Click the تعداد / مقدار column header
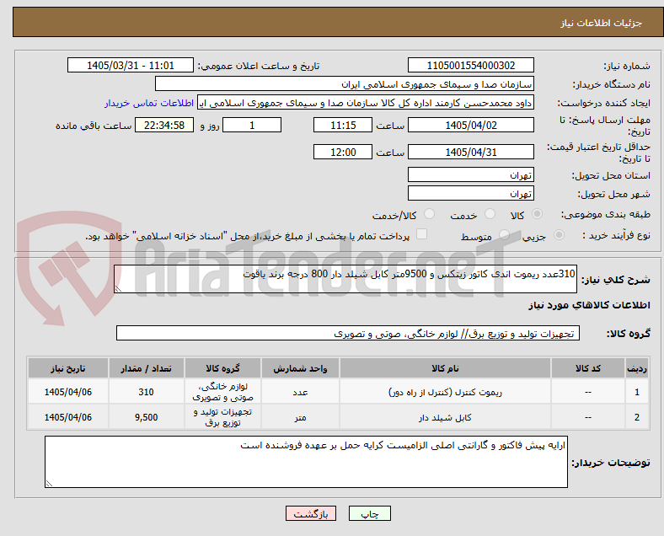664x536 pixels. (146, 368)
